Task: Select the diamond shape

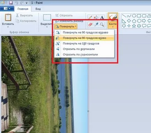Action: pyautogui.click(x=129, y=21)
